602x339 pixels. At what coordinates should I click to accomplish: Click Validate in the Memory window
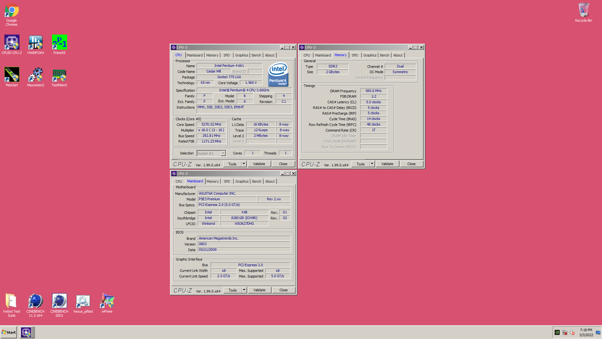click(387, 164)
